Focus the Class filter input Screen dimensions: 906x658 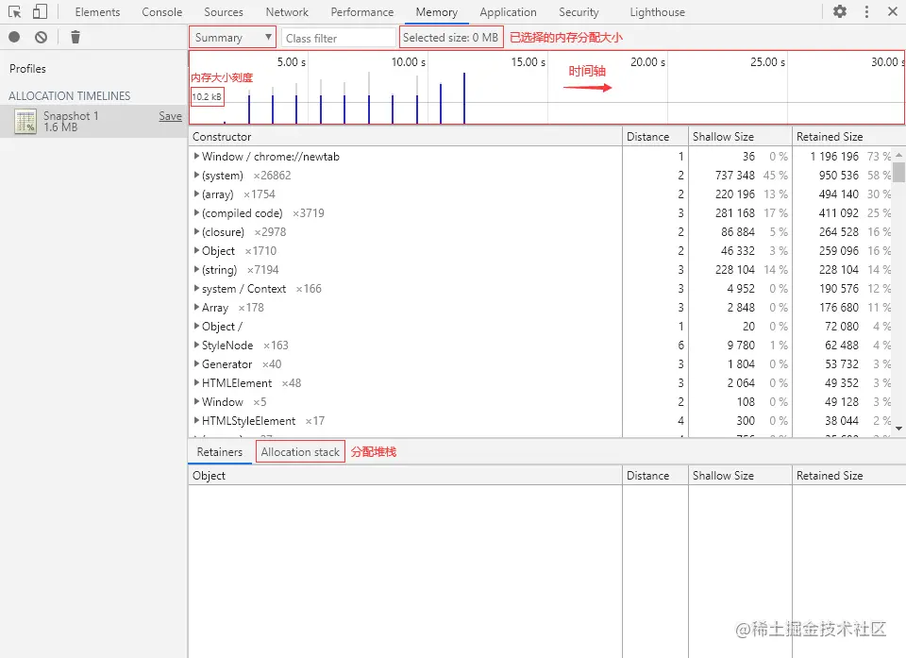coord(339,38)
